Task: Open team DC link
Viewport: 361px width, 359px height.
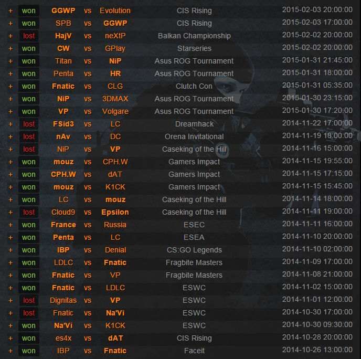Action: pos(115,136)
